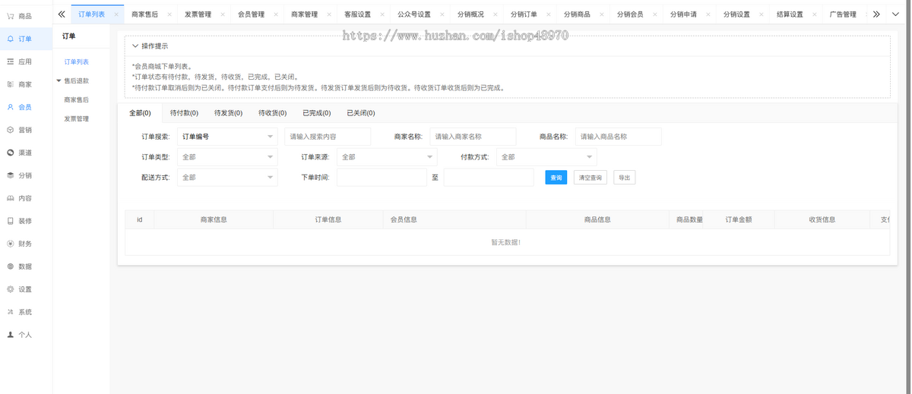Click the 导出 export button
Viewport: 912px width, 394px height.
click(624, 178)
